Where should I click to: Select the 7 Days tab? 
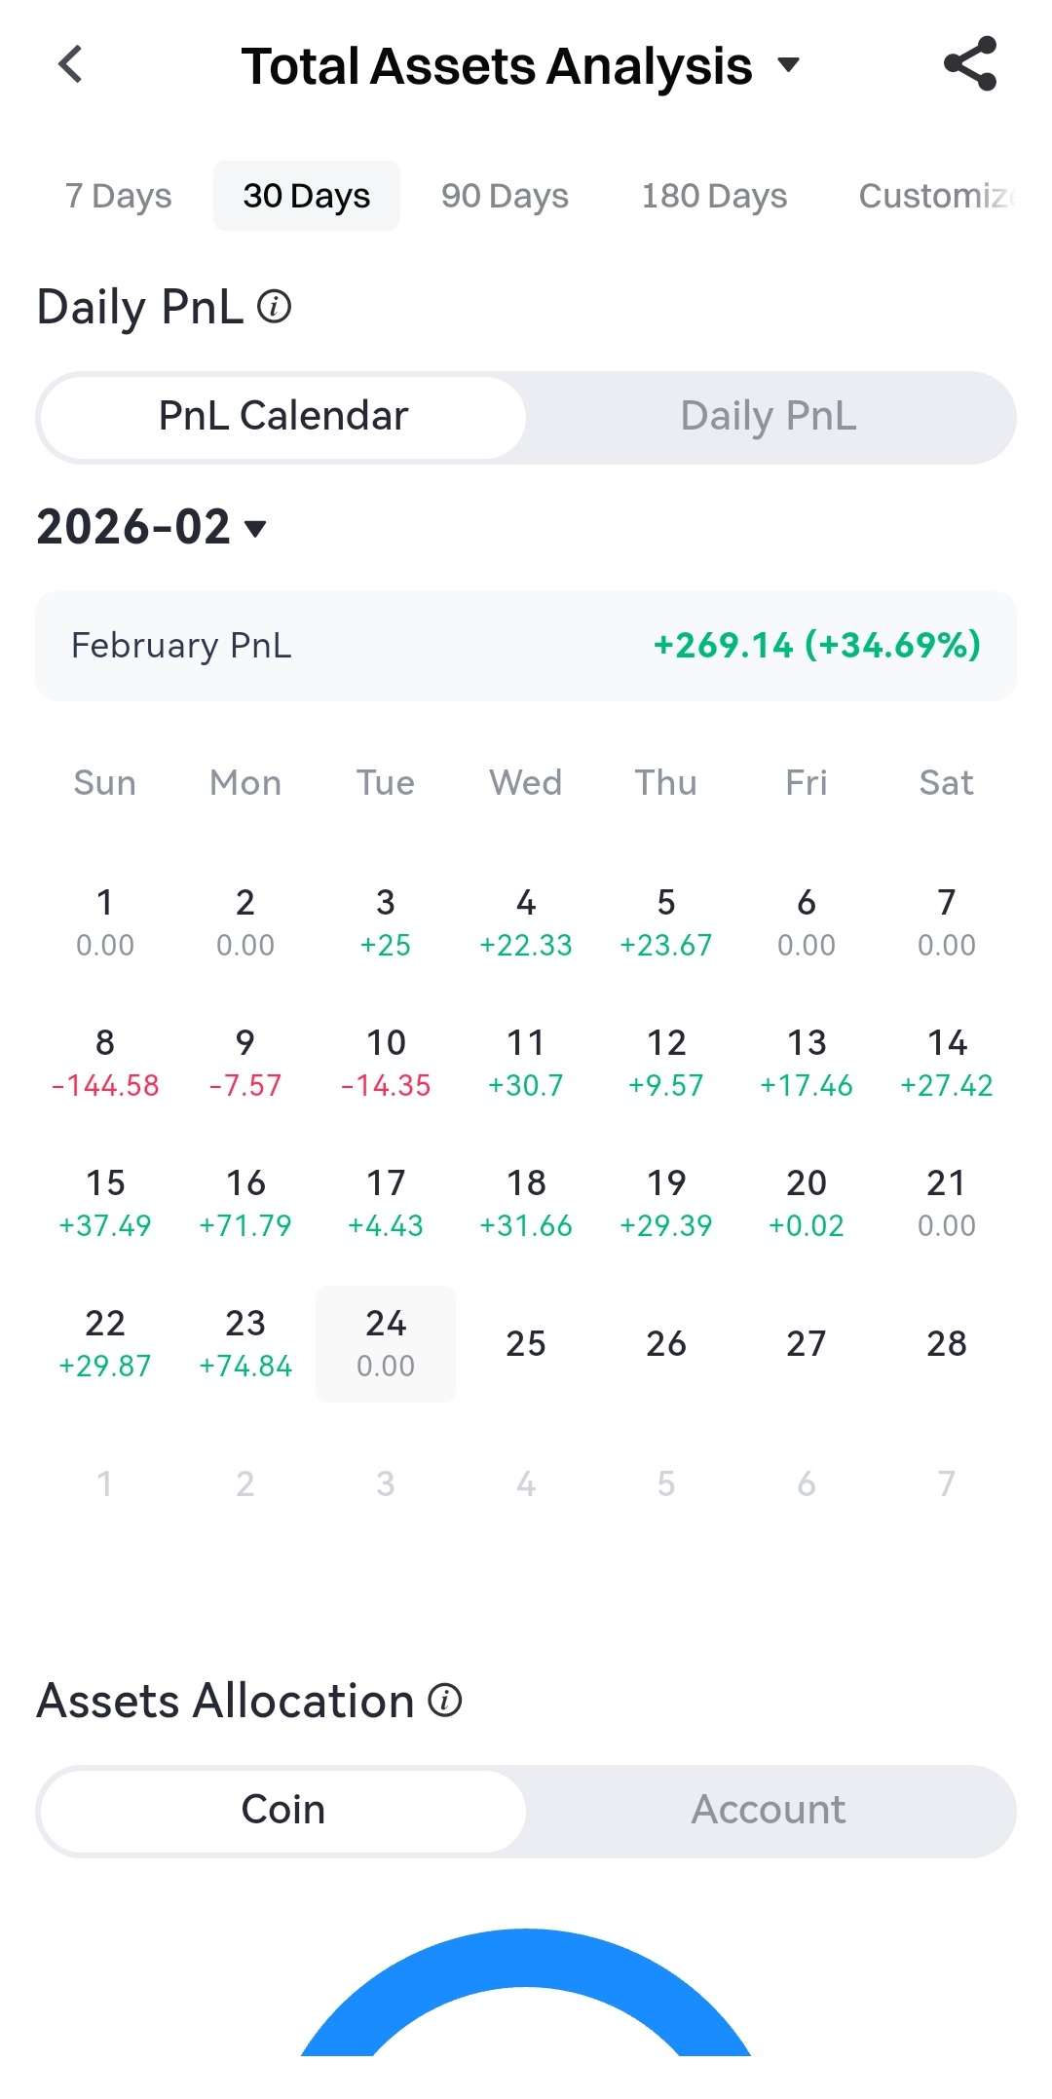point(118,196)
